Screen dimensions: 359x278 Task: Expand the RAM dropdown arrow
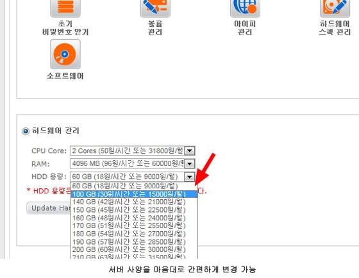[190, 164]
